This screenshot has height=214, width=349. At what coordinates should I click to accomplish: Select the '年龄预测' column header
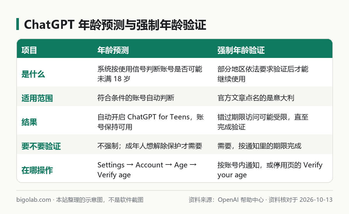click(x=113, y=50)
